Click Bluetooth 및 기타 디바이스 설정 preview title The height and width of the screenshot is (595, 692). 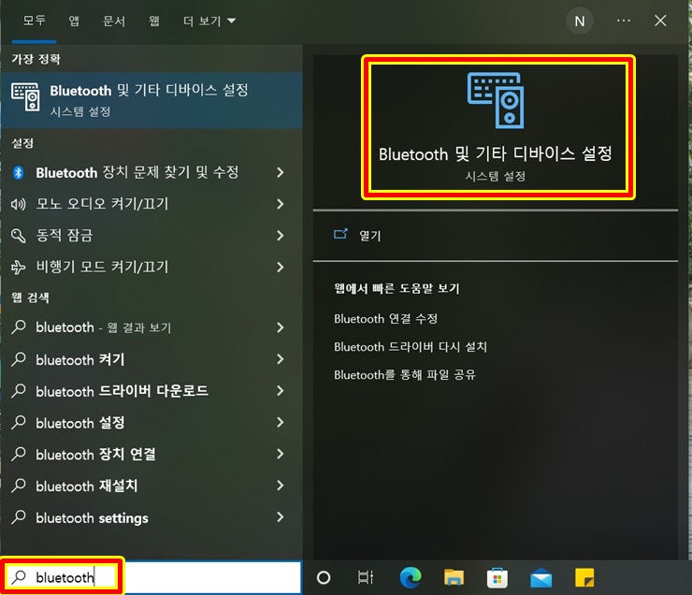(496, 153)
